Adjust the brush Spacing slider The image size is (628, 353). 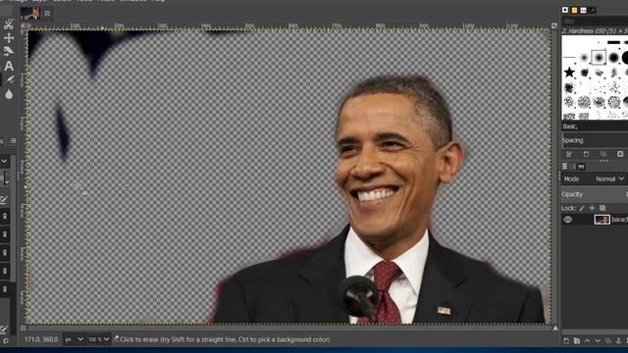click(x=595, y=140)
